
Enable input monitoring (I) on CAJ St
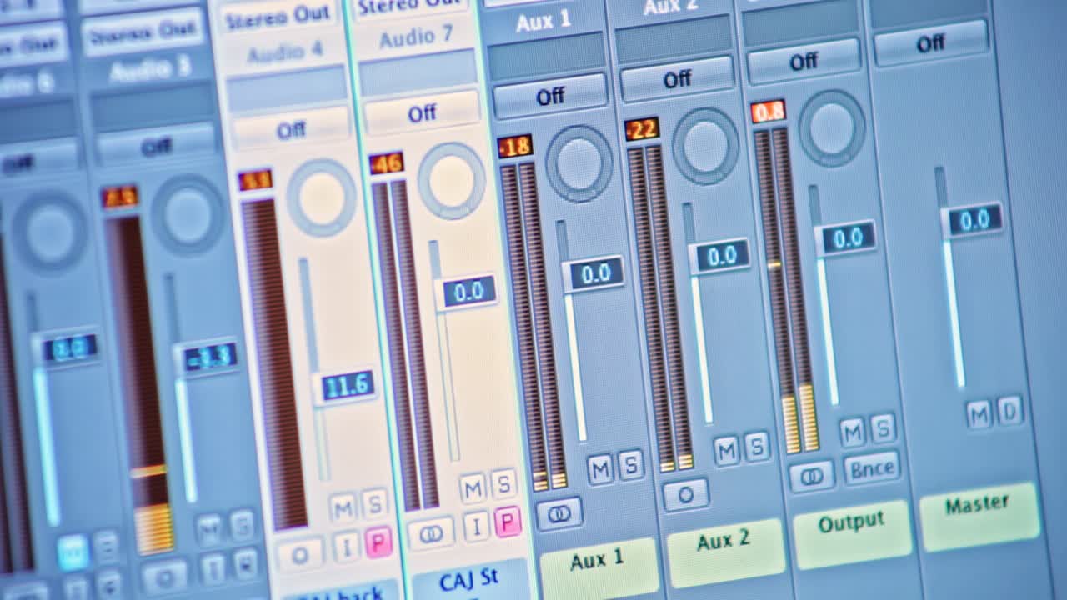pyautogui.click(x=477, y=527)
